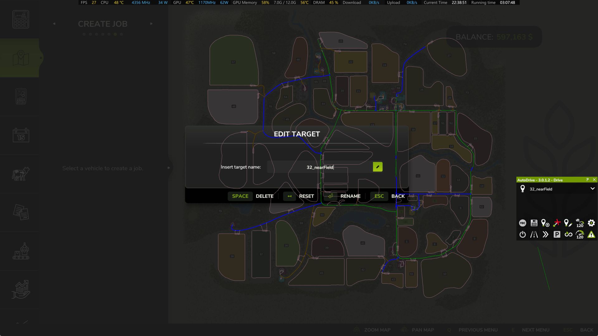Open AutoDrive settings gear icon
Screen dimensions: 598x336
pos(591,223)
